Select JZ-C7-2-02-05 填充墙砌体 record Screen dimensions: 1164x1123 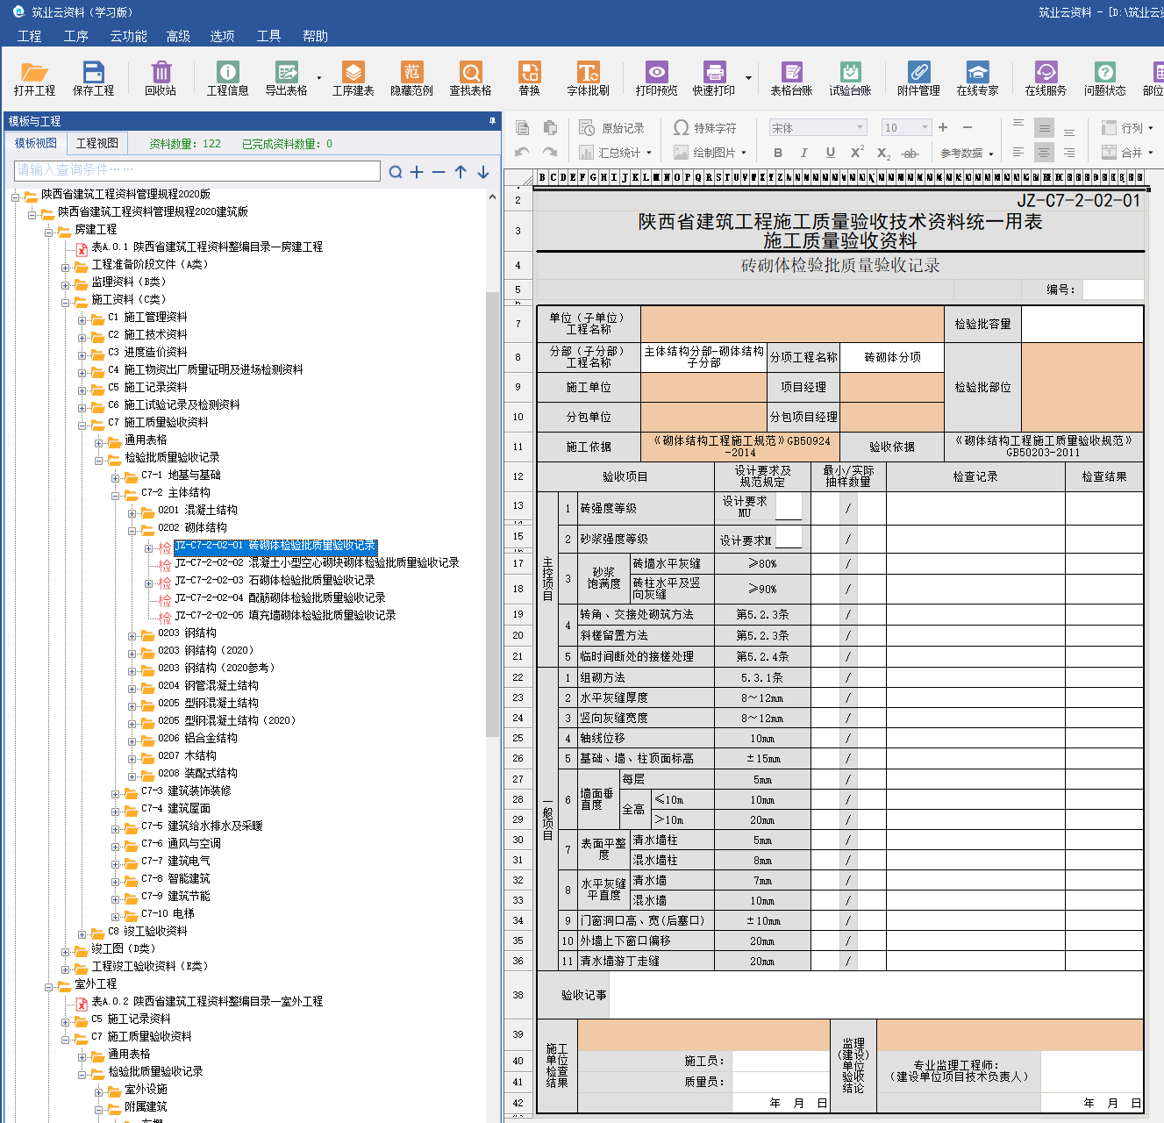pos(285,615)
